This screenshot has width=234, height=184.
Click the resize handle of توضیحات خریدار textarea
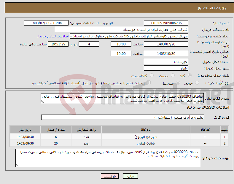pyautogui.click(x=17, y=166)
